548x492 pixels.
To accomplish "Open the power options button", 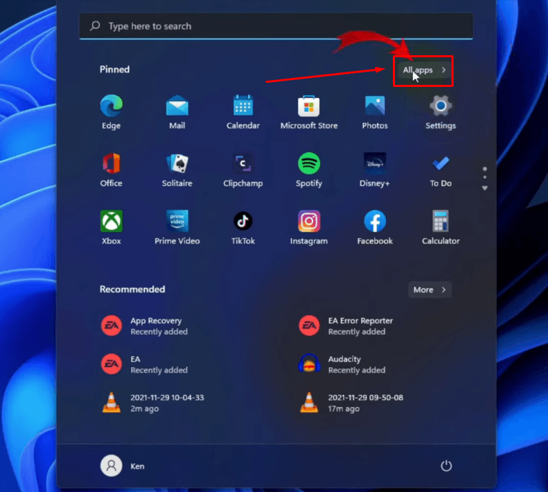I will pyautogui.click(x=446, y=466).
